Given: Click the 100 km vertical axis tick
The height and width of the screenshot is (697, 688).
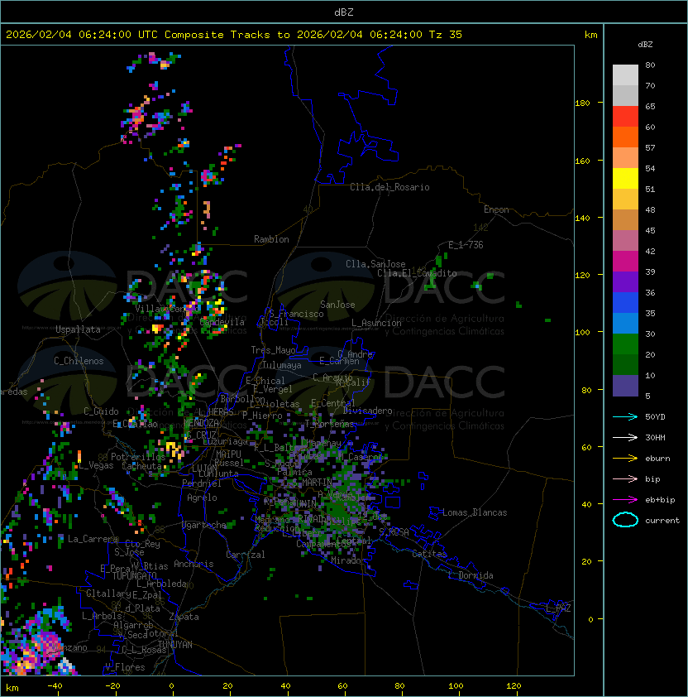Looking at the screenshot, I should click(582, 333).
